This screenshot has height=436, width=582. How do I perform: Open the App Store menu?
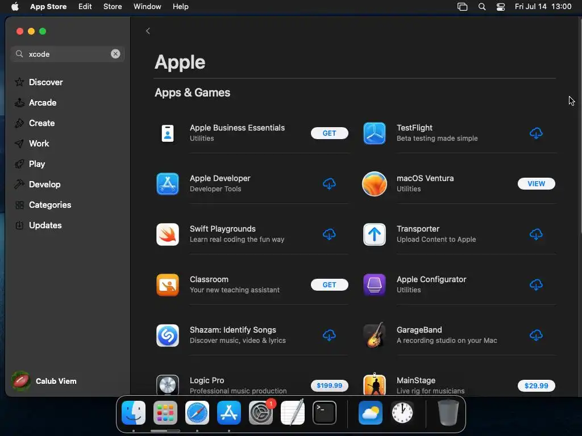point(48,6)
